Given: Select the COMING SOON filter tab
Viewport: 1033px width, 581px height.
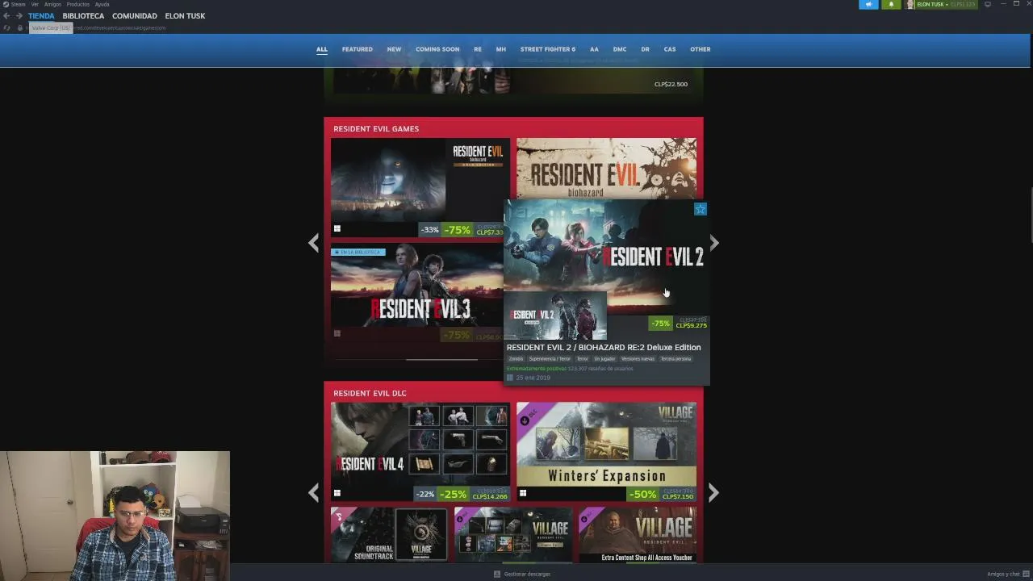Looking at the screenshot, I should [x=437, y=49].
